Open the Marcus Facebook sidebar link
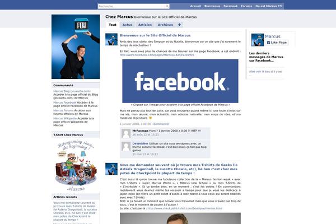The height and width of the screenshot is (224, 336). [x=65, y=102]
